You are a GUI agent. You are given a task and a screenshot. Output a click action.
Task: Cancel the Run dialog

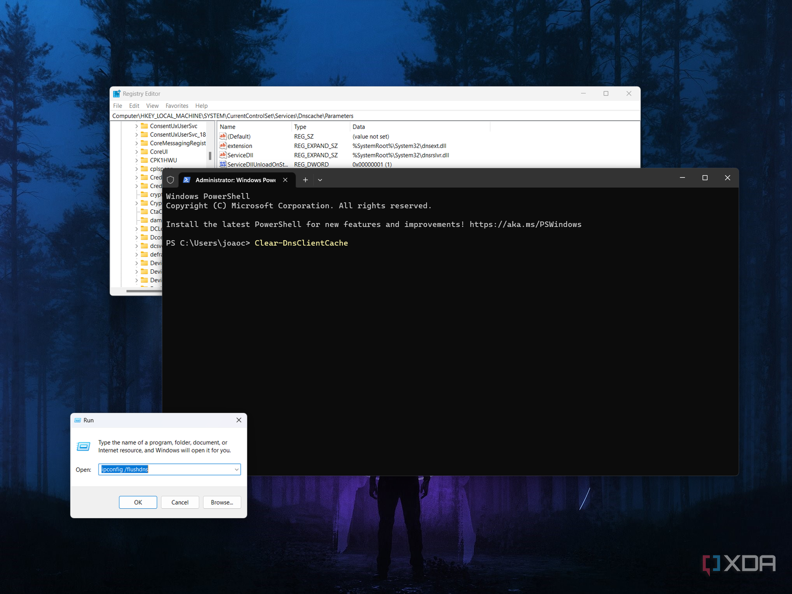(180, 502)
